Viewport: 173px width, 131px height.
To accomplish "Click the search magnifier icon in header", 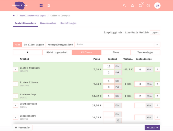I will (124, 5).
